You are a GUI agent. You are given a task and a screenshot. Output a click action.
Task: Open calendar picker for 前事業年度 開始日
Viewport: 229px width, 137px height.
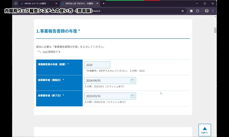[x=132, y=81]
